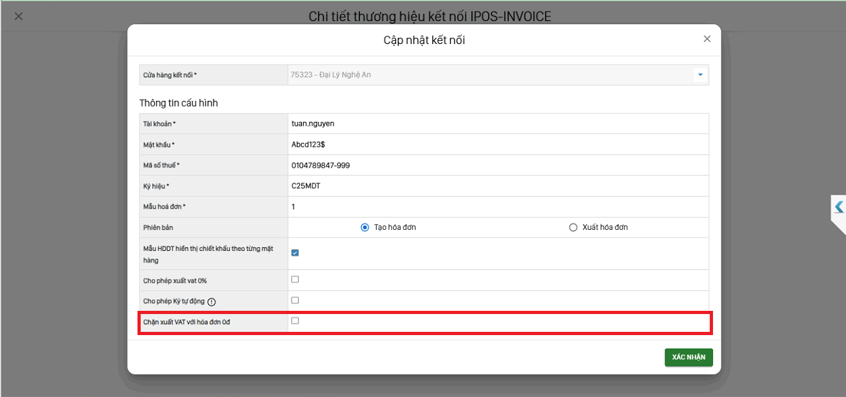Click the 'Tài khoản' field with tuan.nguyen
This screenshot has height=397, width=846.
[497, 124]
